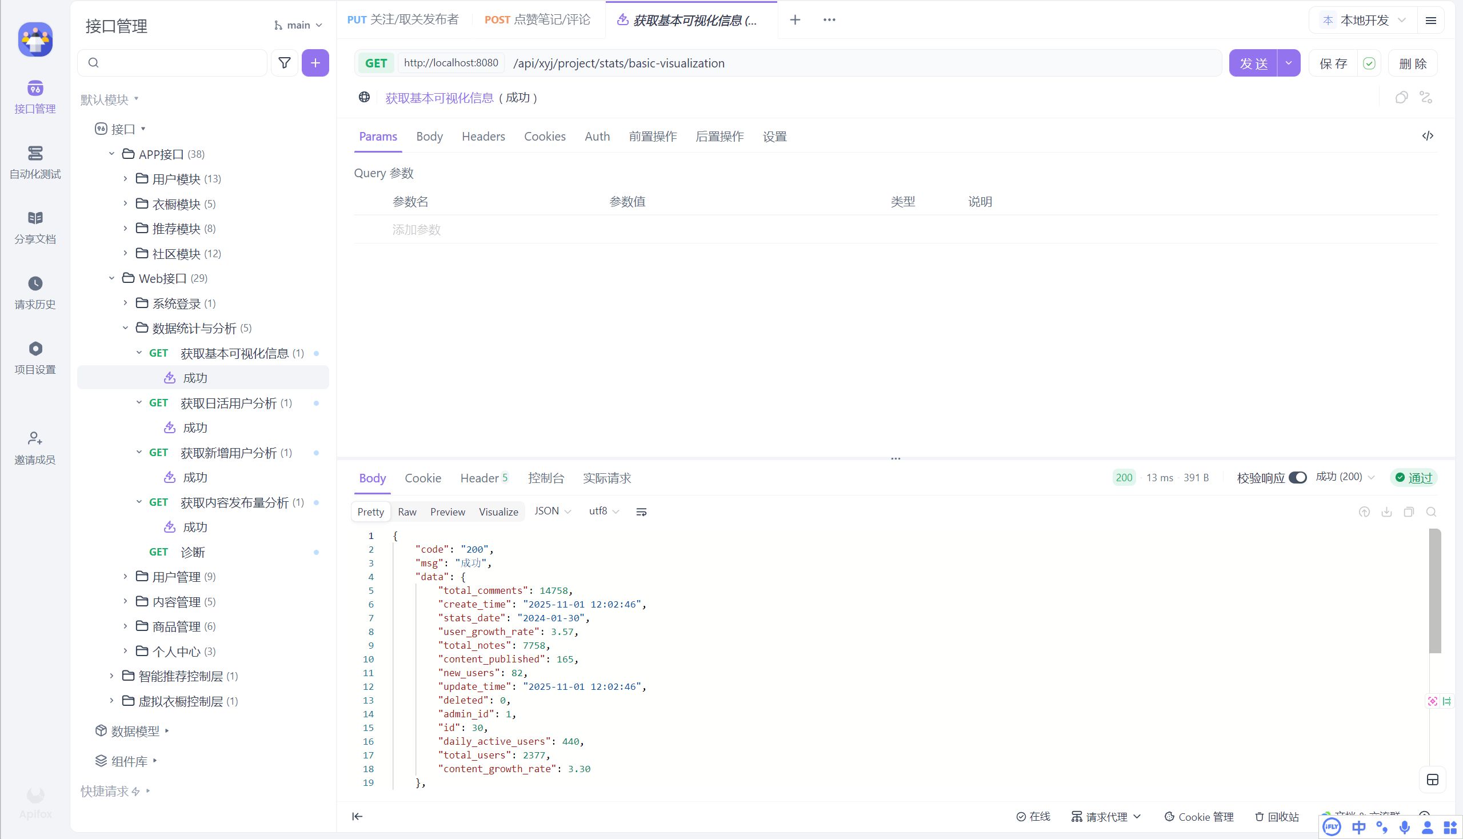The width and height of the screenshot is (1463, 839).
Task: Open the utf8 encoding dropdown
Action: pyautogui.click(x=603, y=511)
